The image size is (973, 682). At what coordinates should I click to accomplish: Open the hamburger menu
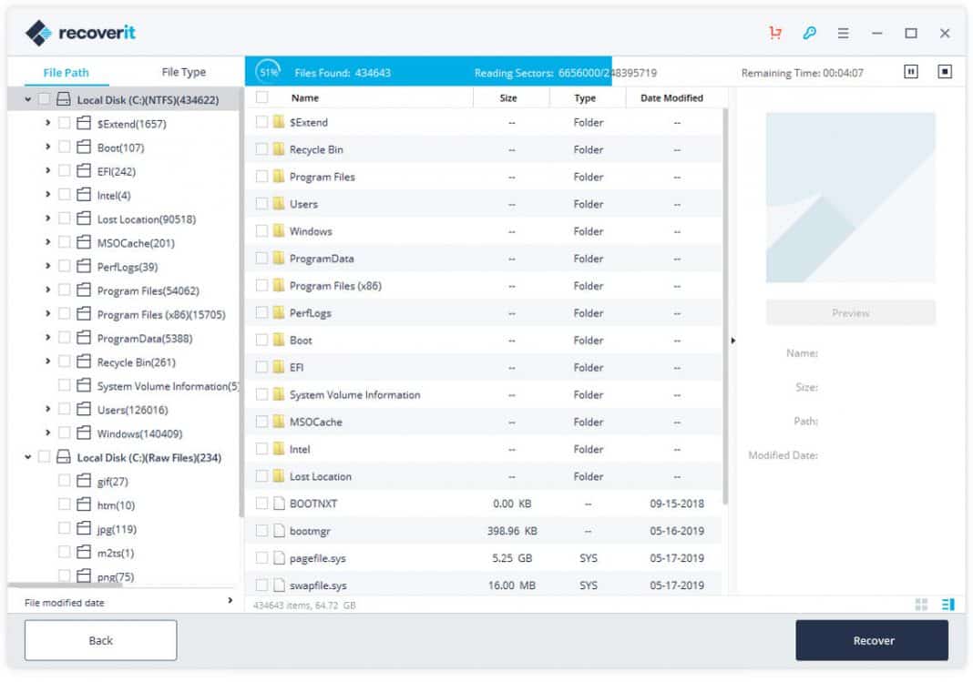pos(843,33)
